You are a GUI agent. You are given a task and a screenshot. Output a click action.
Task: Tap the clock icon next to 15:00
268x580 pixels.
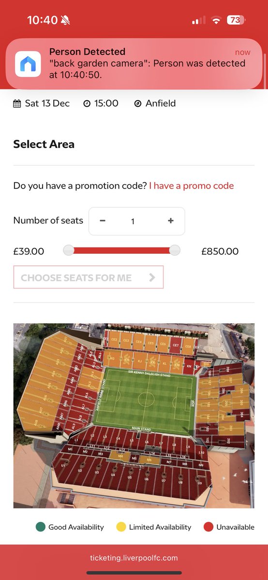point(87,103)
